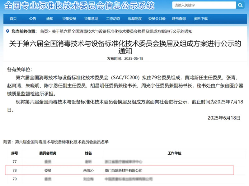Click the magnifier search button
The width and height of the screenshot is (249, 186).
tap(240, 5)
